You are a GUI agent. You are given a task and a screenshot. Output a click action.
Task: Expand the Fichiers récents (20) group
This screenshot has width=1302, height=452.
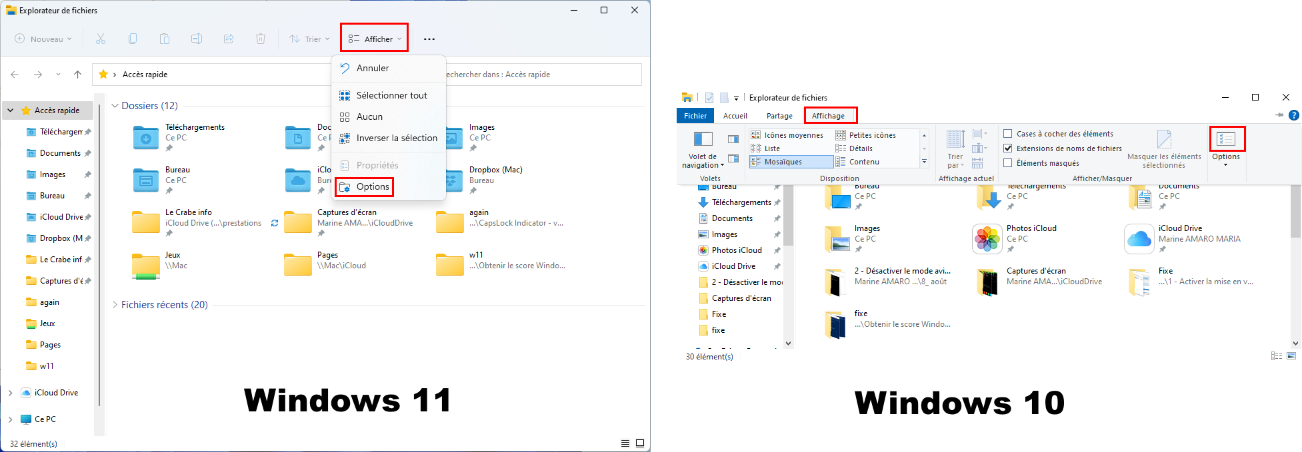point(115,305)
